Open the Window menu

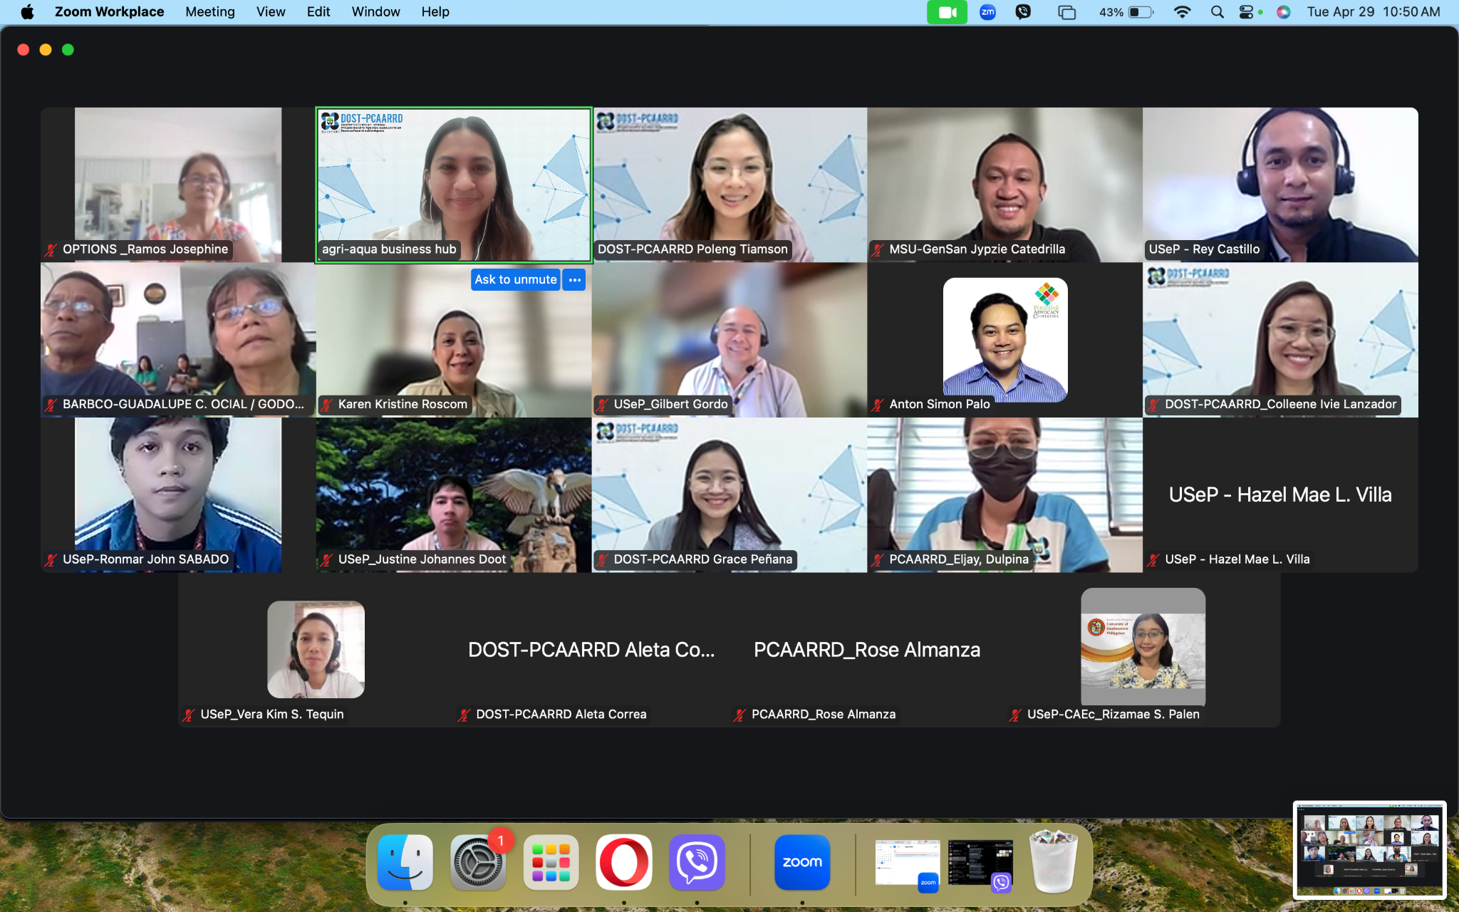tap(375, 11)
